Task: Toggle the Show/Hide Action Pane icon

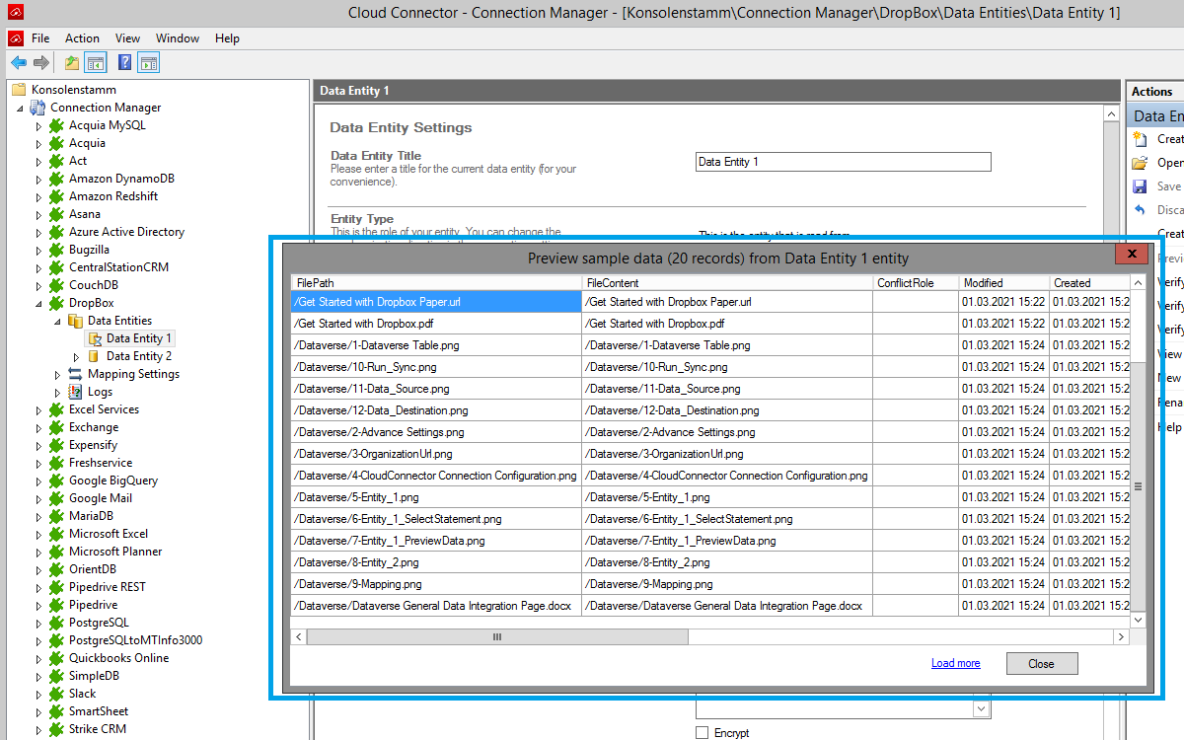Action: click(149, 63)
